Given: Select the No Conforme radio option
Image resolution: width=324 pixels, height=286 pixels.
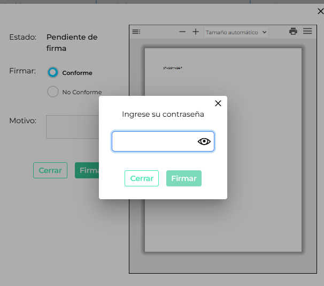Looking at the screenshot, I should [x=53, y=92].
